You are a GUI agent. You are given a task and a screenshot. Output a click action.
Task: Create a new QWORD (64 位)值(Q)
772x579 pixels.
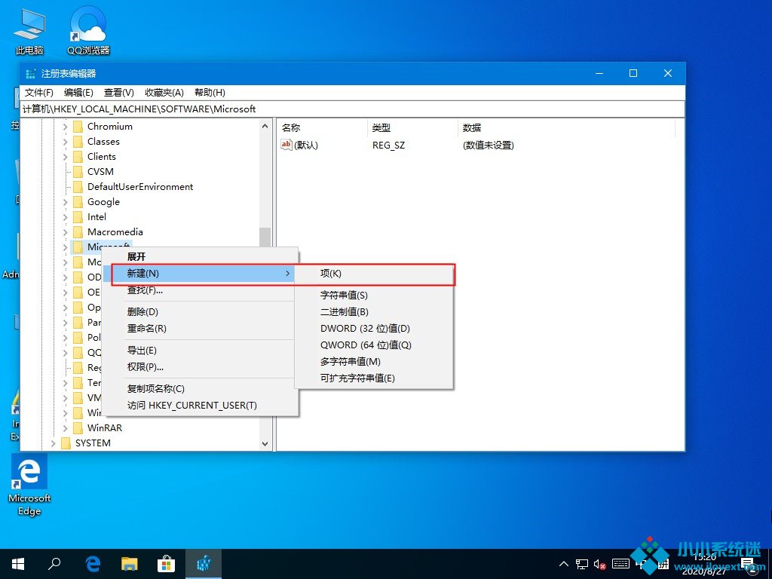pos(374,345)
